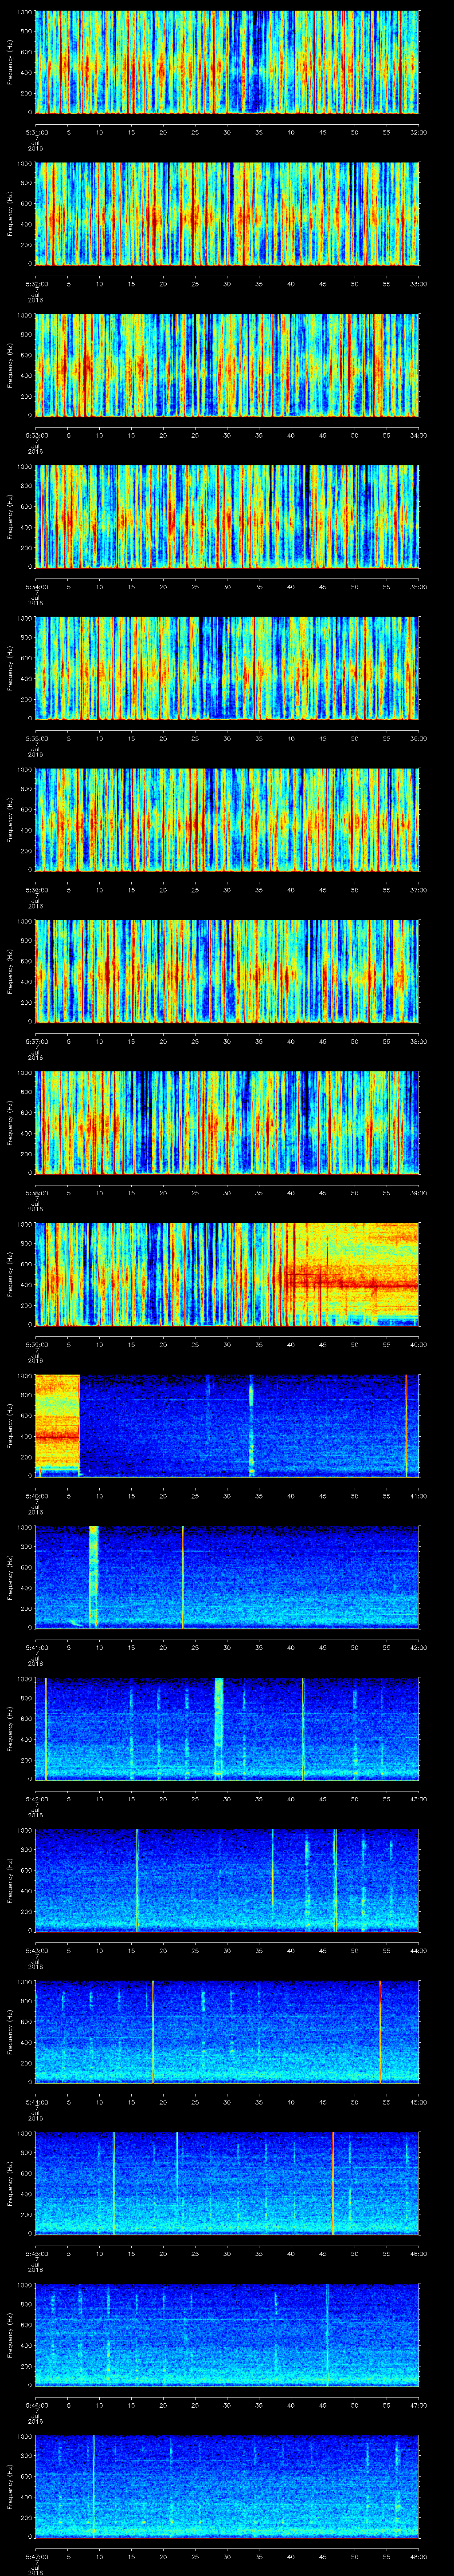Viewport: 454px width, 2576px height.
Task: Select the spectrogram plot starting at 5:31:00
Action: [227, 62]
